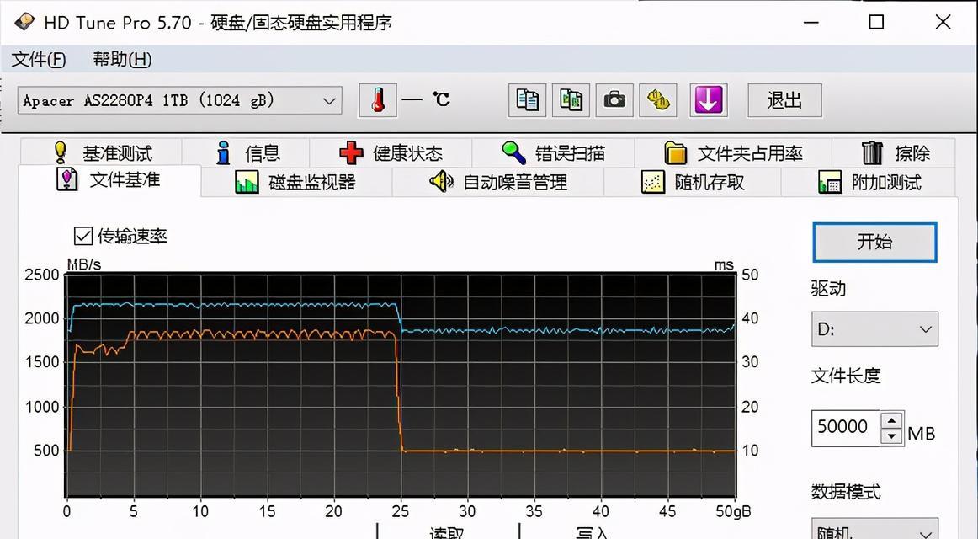
Task: Click the scatter plot icon of 随机存取 tab
Action: tap(653, 182)
